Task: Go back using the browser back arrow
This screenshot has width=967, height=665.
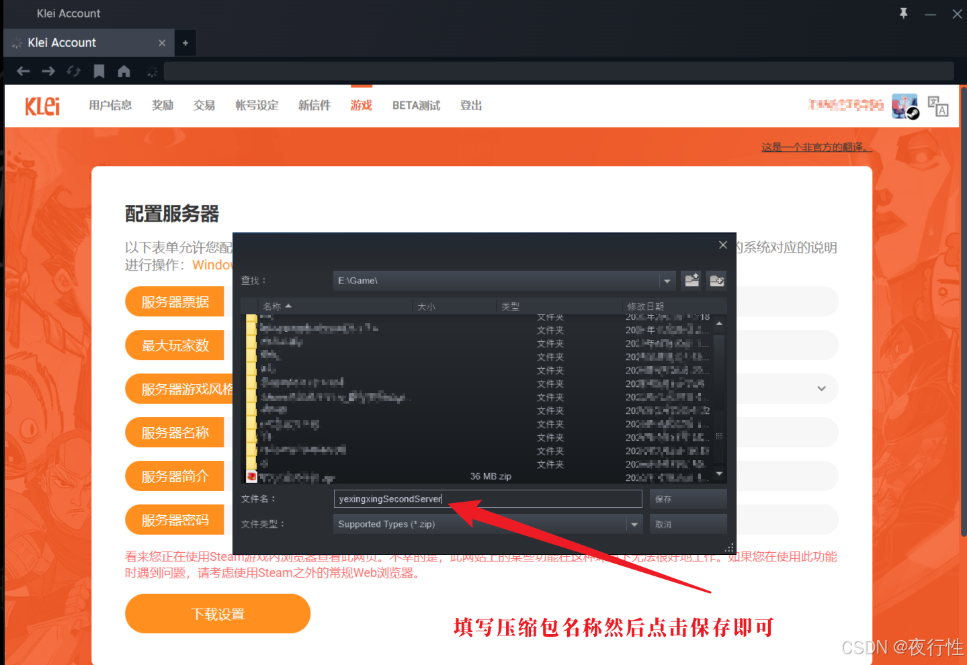Action: click(x=24, y=71)
